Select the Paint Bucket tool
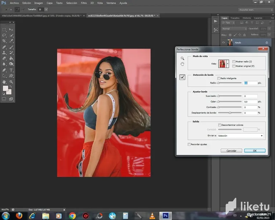Image resolution: width=275 pixels, height=220 pixels. (11, 58)
